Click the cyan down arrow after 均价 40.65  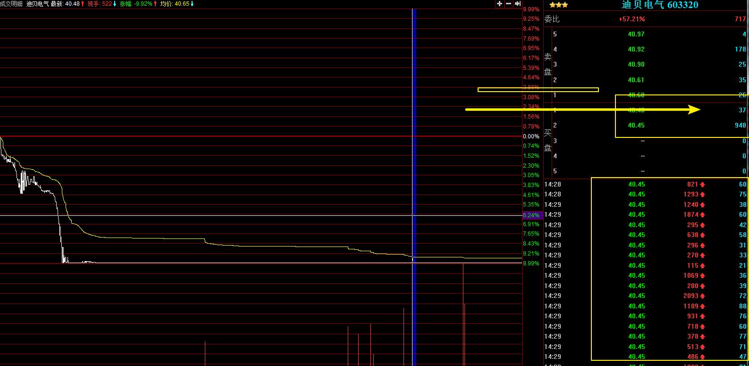tap(192, 4)
